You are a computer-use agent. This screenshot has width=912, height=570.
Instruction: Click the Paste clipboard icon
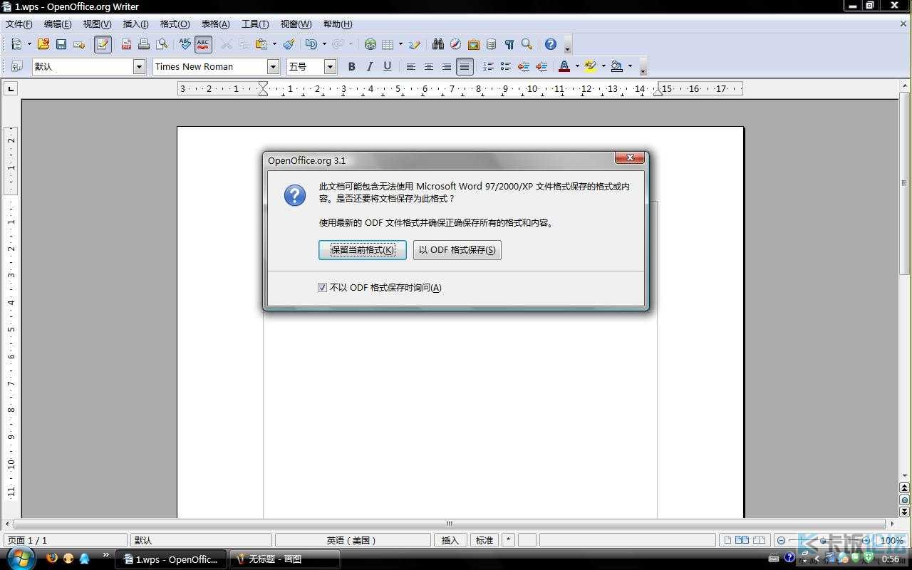click(x=261, y=44)
